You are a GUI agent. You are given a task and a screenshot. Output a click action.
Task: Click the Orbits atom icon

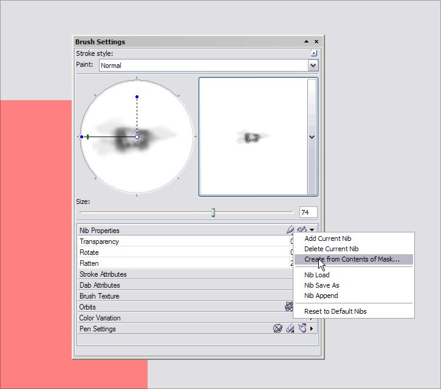coord(289,306)
